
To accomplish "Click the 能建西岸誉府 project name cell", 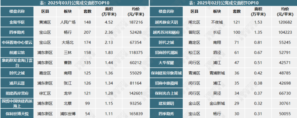I will click(x=17, y=93).
